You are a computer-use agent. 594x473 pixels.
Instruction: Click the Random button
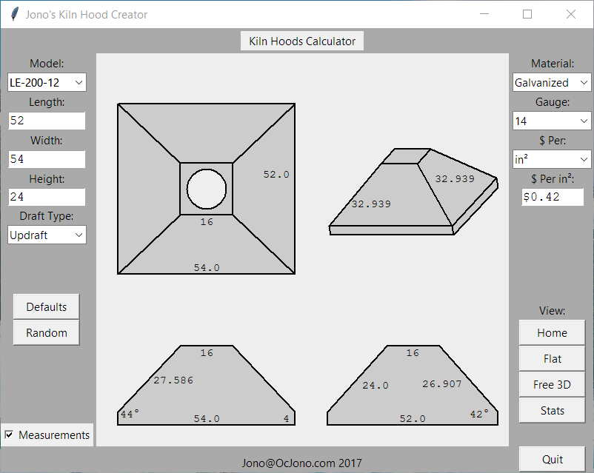46,332
